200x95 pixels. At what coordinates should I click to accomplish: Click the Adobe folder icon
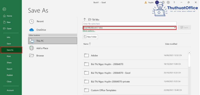(x=86, y=55)
